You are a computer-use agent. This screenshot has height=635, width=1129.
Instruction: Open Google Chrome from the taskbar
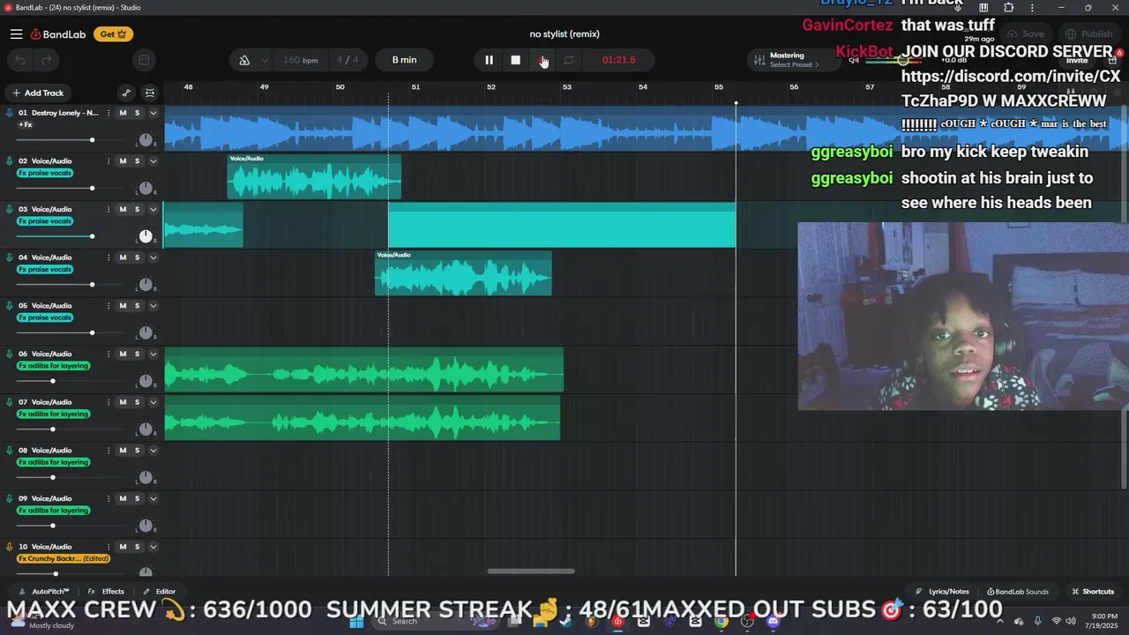[722, 621]
